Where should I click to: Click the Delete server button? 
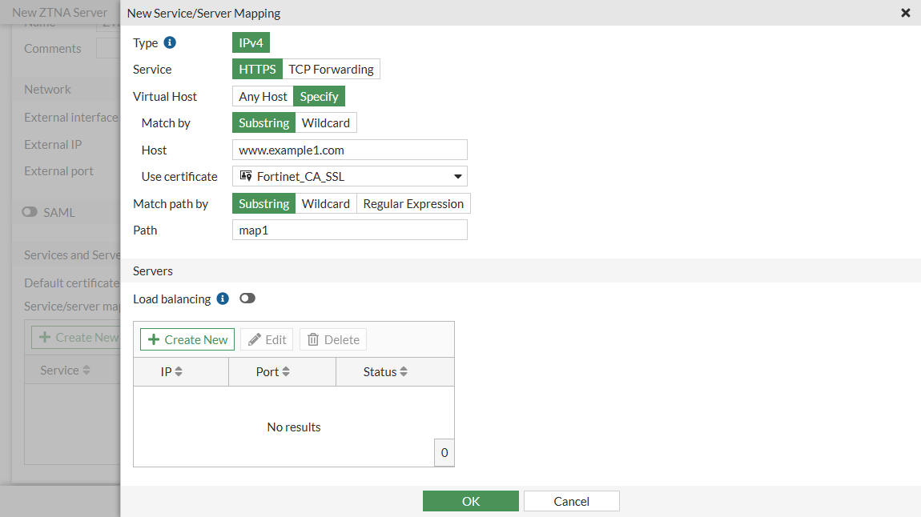(x=333, y=339)
